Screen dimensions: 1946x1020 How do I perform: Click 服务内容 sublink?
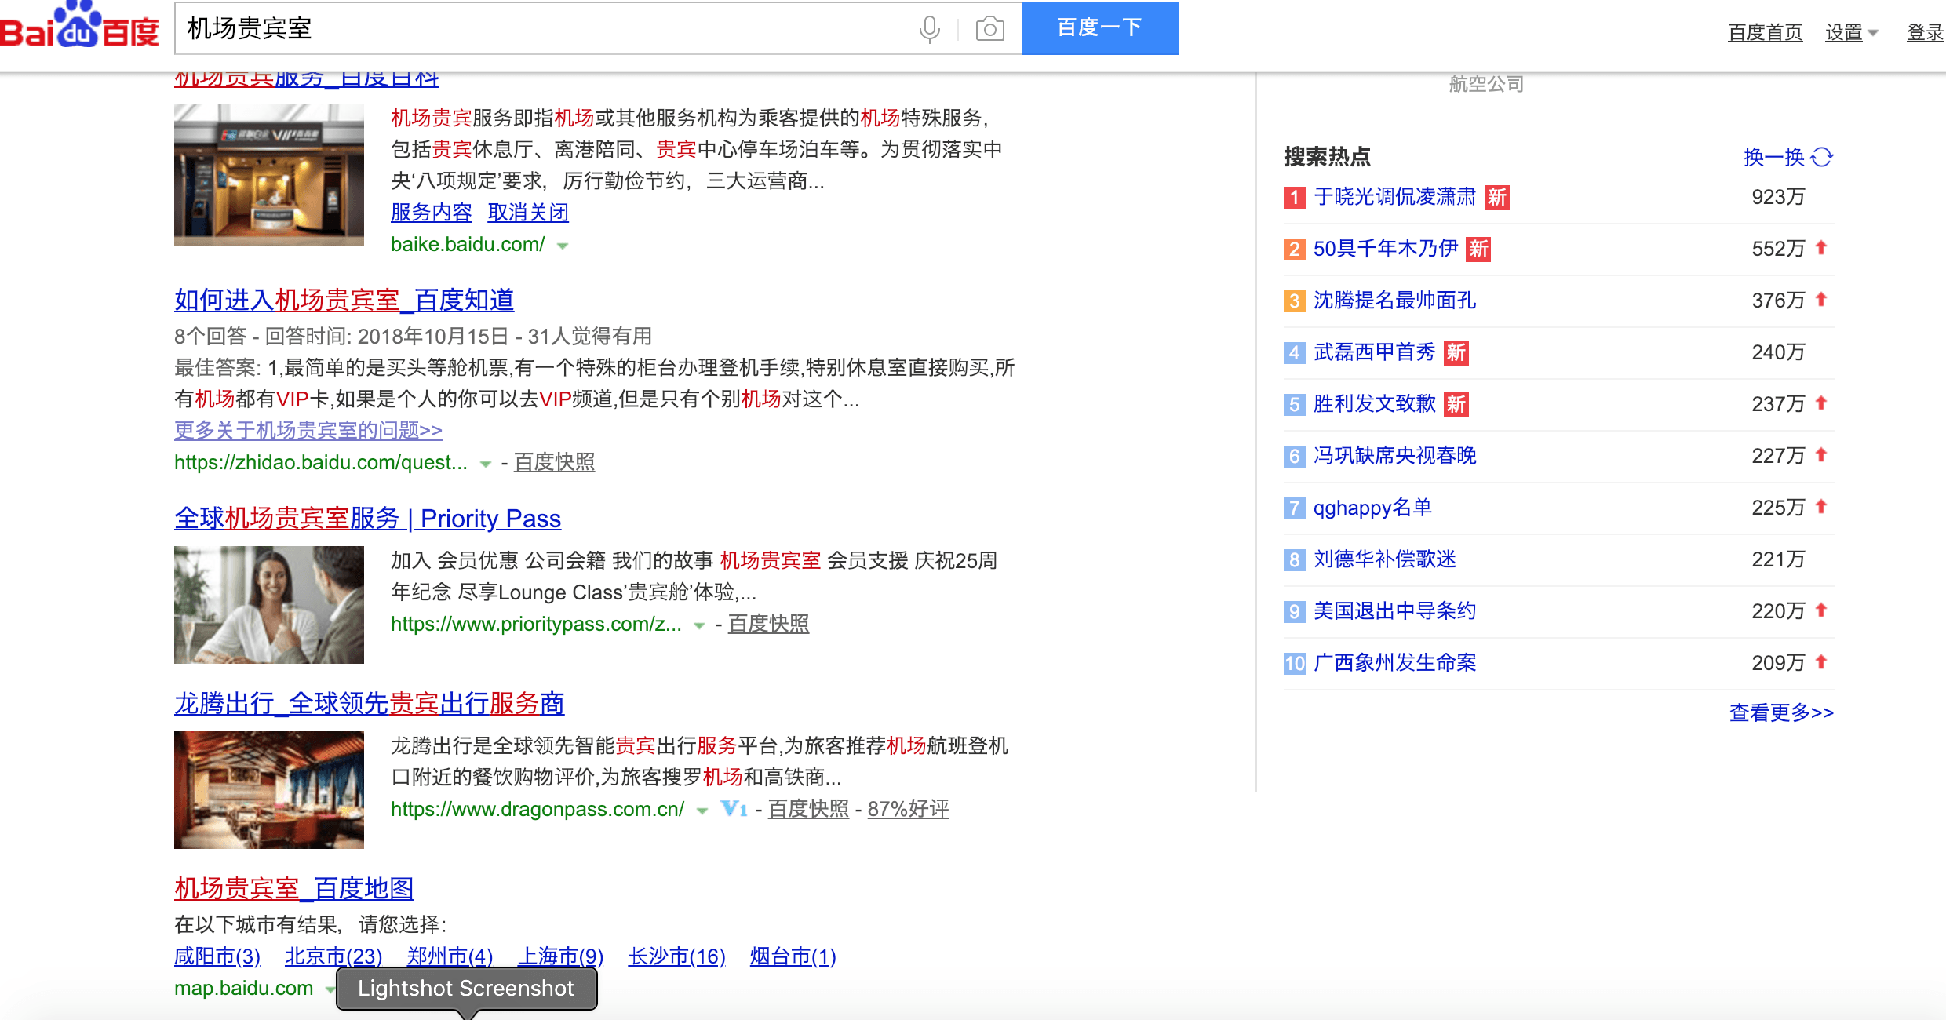click(x=432, y=212)
